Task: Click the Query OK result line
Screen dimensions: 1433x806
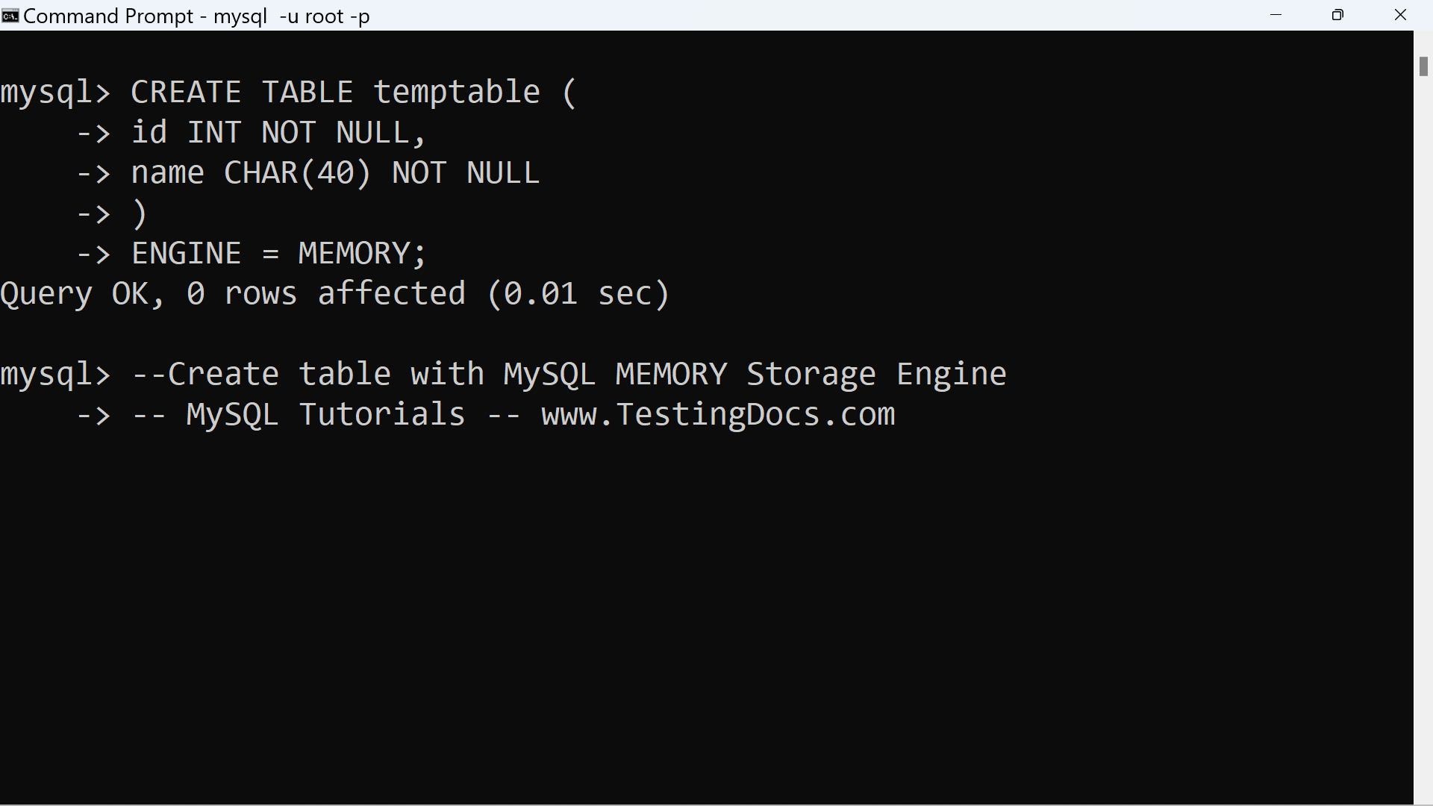Action: [x=332, y=293]
